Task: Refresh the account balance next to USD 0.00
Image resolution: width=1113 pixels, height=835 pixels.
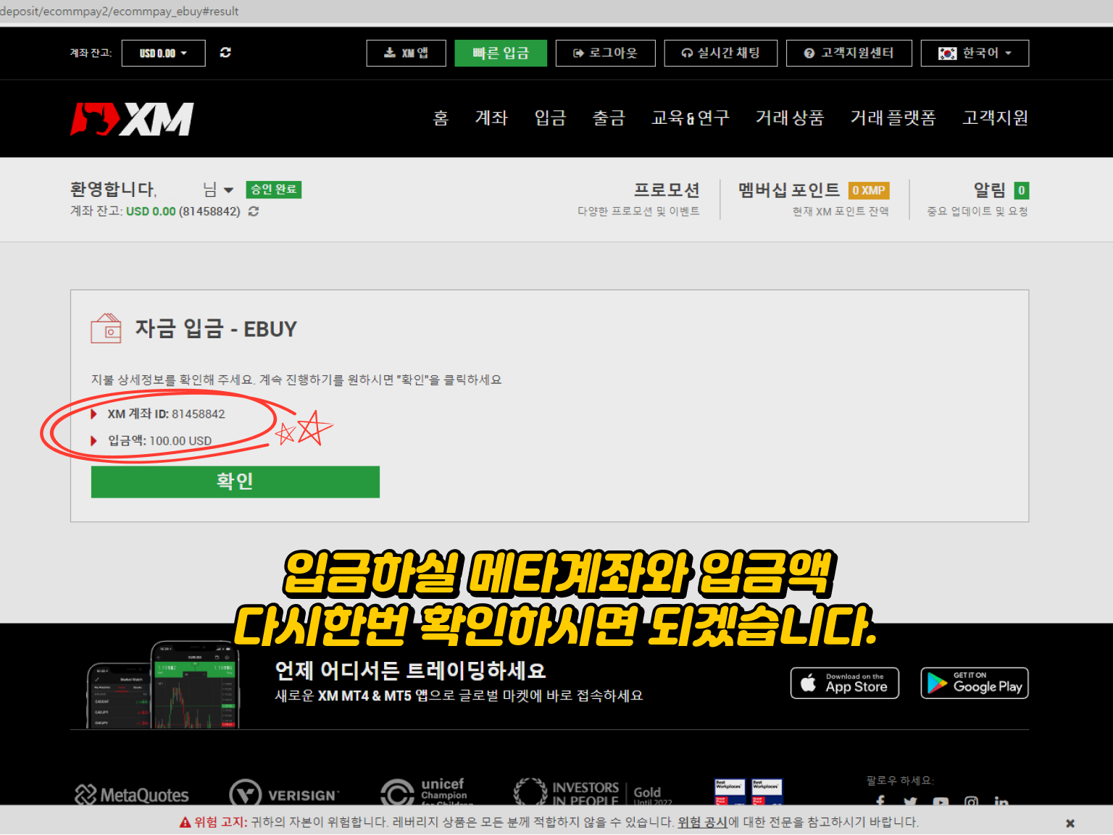Action: (x=225, y=52)
